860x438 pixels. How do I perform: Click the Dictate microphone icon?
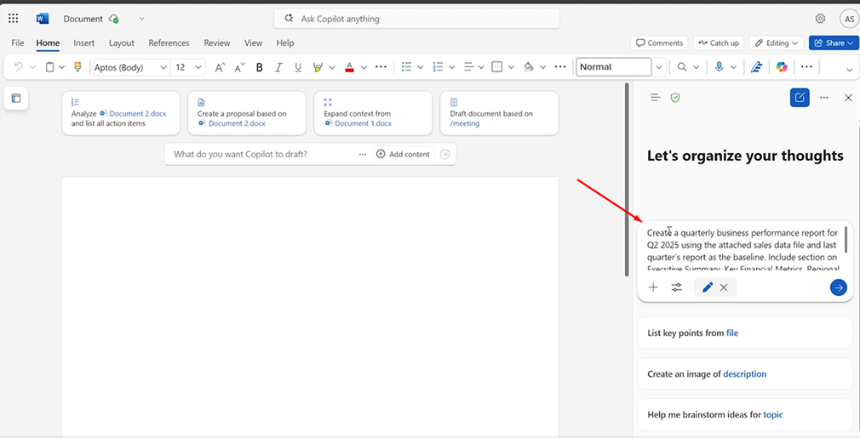(720, 67)
